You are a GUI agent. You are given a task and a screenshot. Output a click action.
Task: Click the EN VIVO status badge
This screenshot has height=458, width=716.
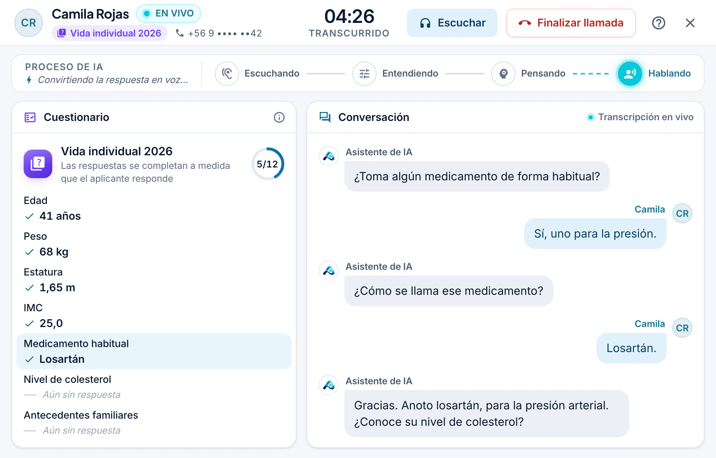click(x=168, y=14)
